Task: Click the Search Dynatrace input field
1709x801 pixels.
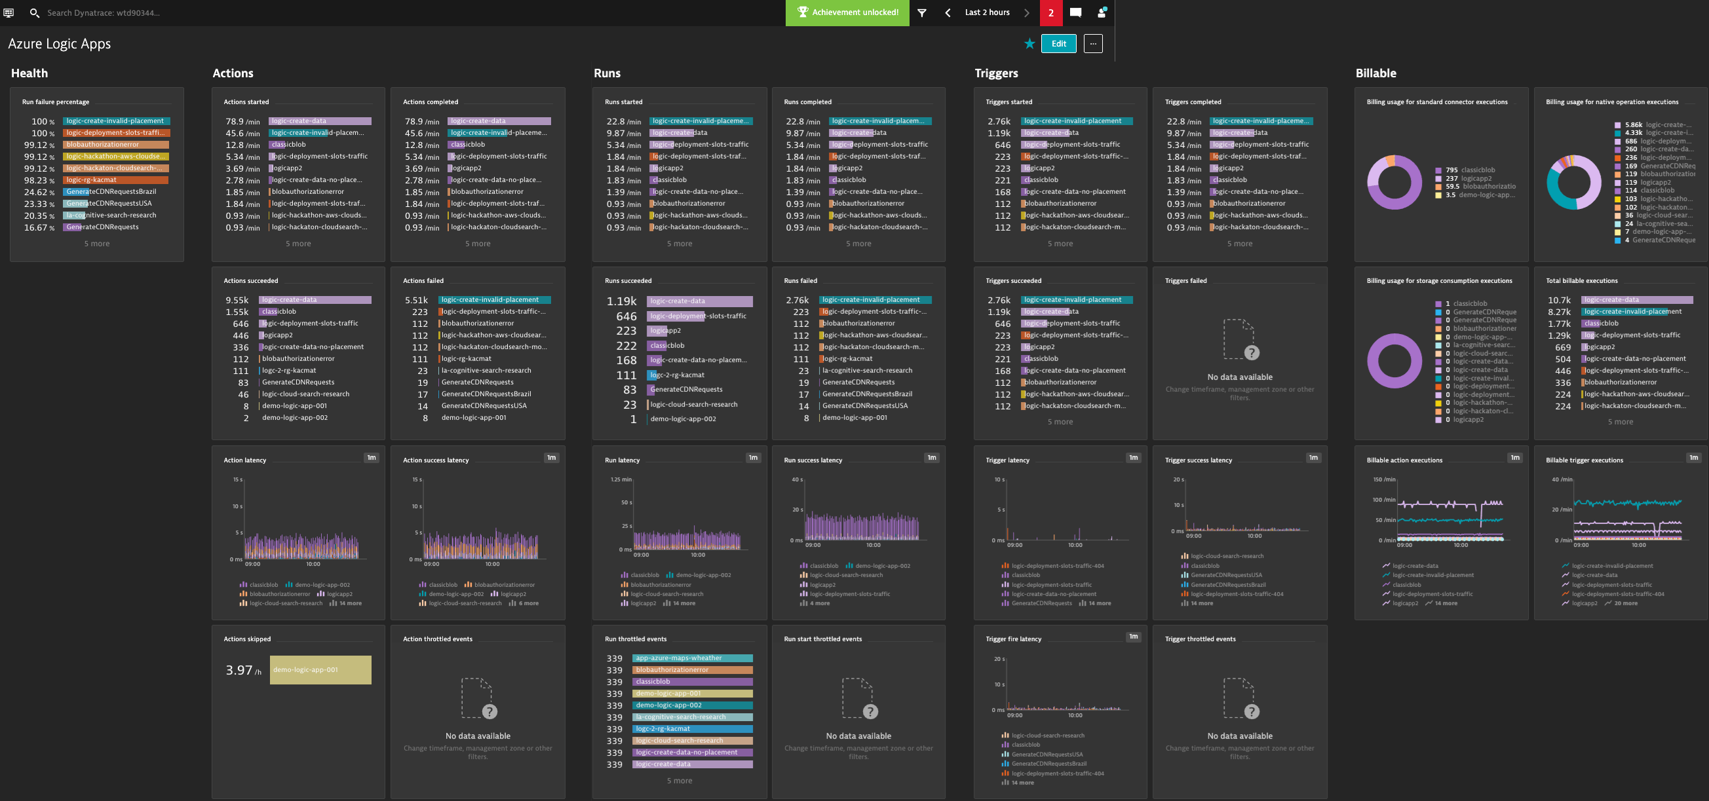Action: point(104,12)
